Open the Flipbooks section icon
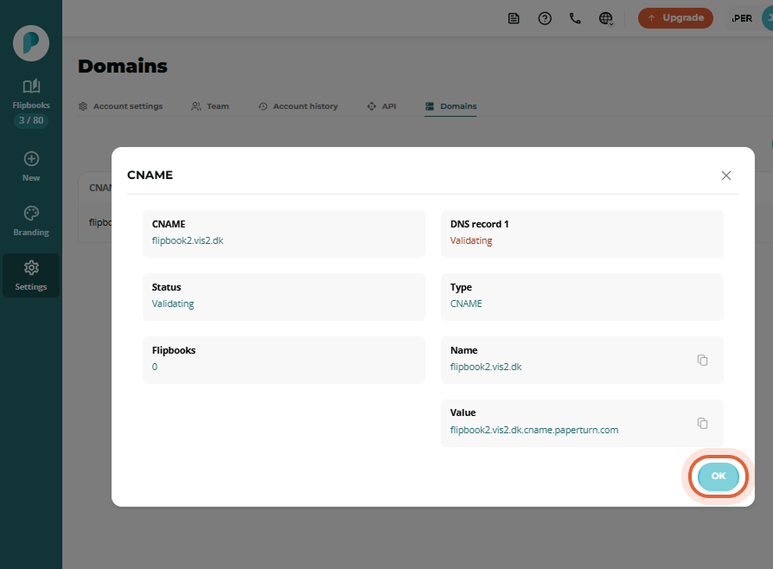This screenshot has width=773, height=569. pos(31,87)
